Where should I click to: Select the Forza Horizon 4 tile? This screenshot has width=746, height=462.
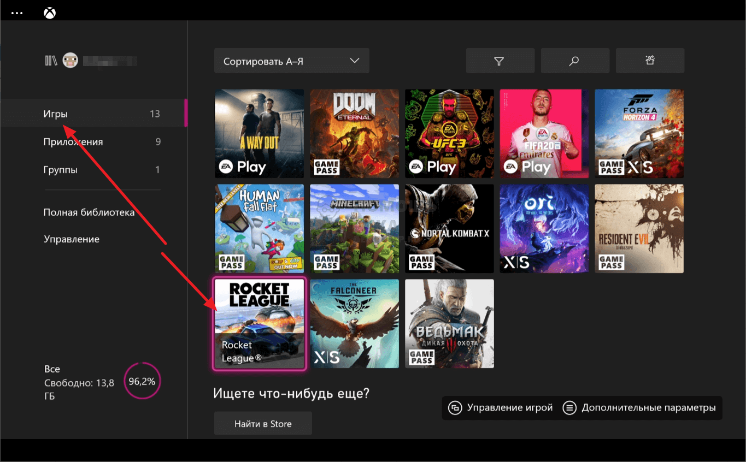[x=639, y=134]
